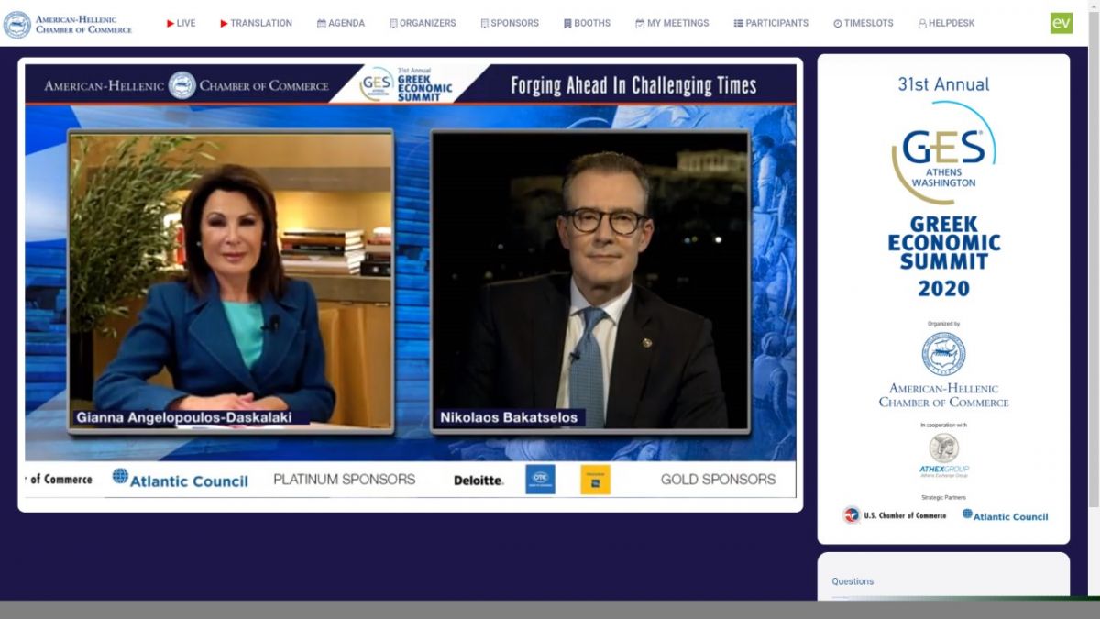This screenshot has width=1100, height=619.
Task: Click the 'PLATINUM SPONSORS' ticker text
Action: (x=345, y=479)
